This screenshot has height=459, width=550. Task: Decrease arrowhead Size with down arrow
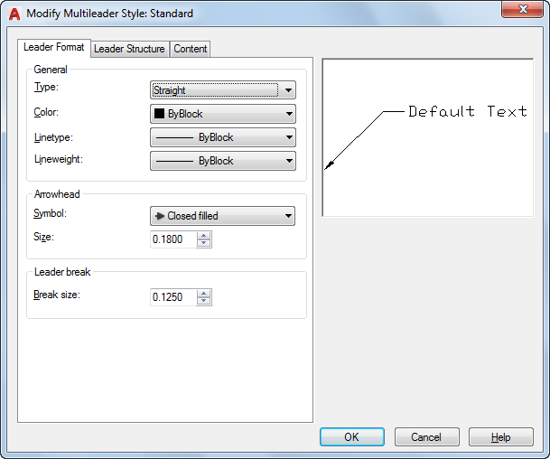pyautogui.click(x=204, y=244)
